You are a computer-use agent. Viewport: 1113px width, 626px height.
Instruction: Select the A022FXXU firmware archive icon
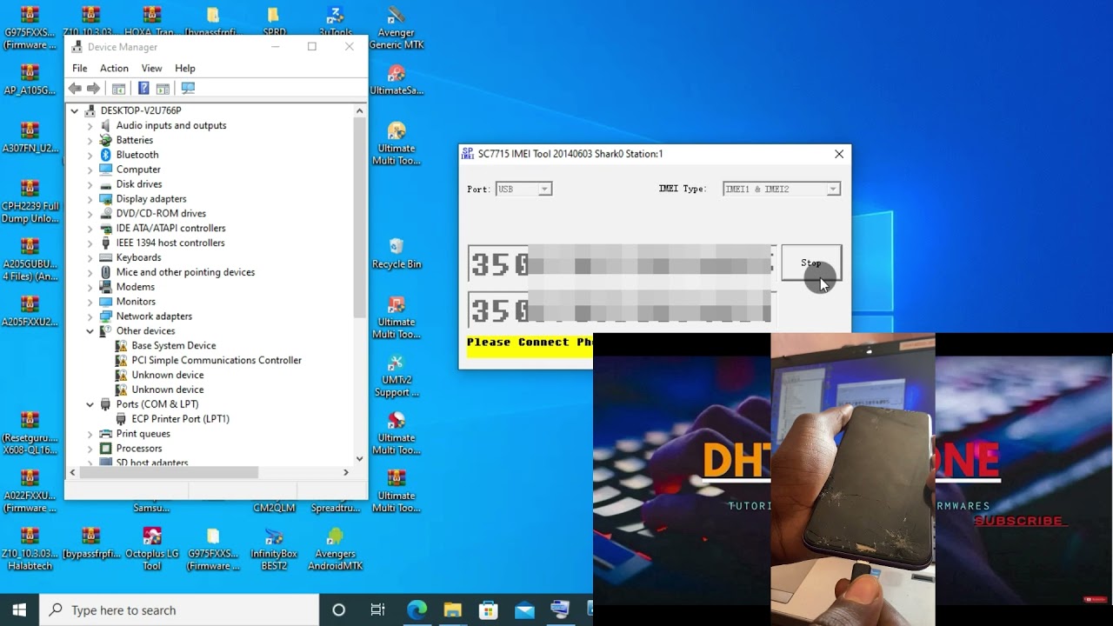(x=30, y=491)
